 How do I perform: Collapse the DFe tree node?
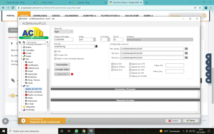(21, 59)
